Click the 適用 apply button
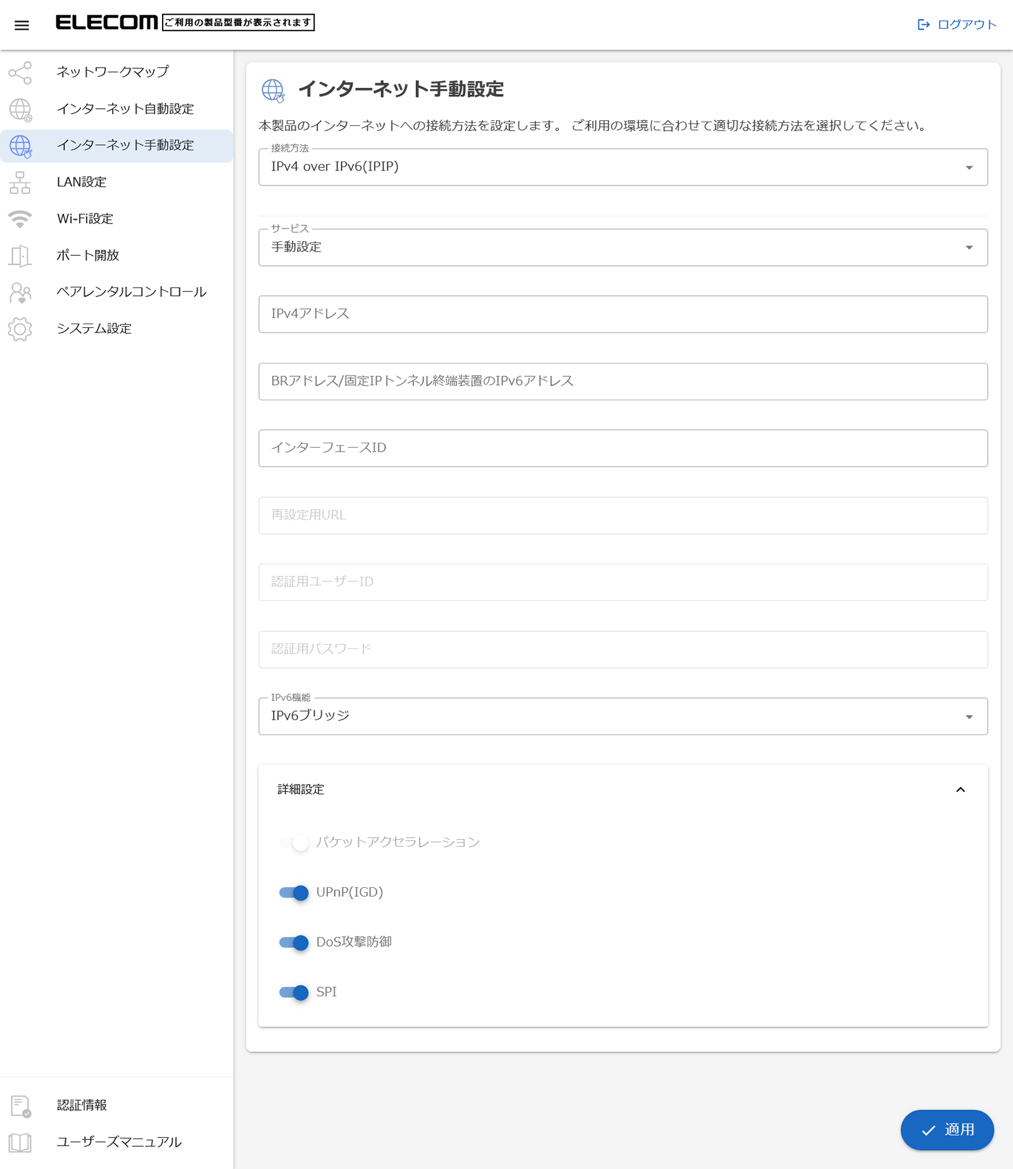Viewport: 1013px width, 1169px height. click(947, 1130)
